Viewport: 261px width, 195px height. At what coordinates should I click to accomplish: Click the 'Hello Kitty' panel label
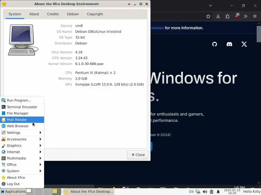[252, 192]
